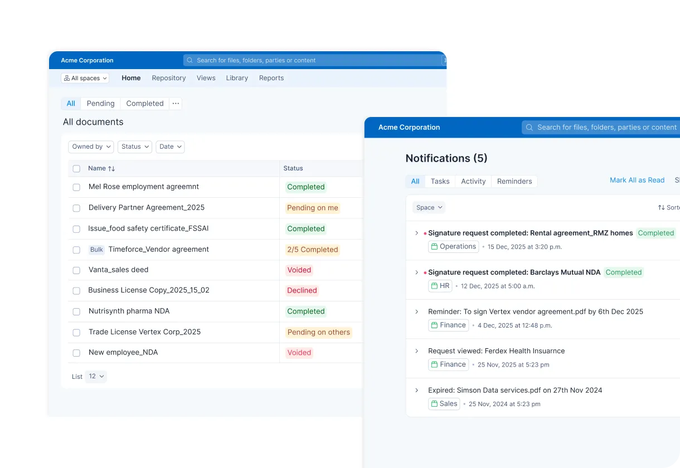Open the Library menu item
The height and width of the screenshot is (468, 680).
click(237, 78)
